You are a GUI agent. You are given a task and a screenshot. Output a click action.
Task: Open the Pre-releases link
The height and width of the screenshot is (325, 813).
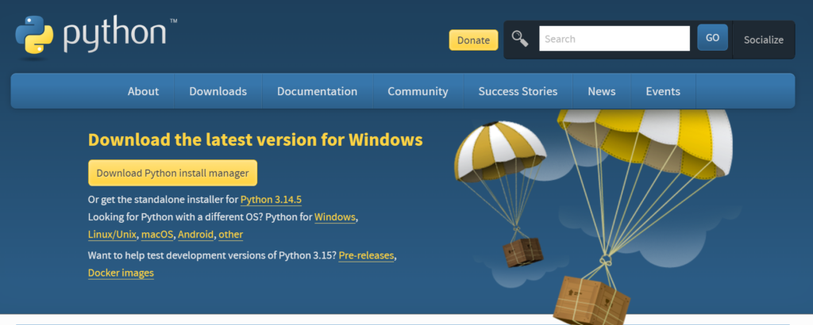(x=366, y=256)
